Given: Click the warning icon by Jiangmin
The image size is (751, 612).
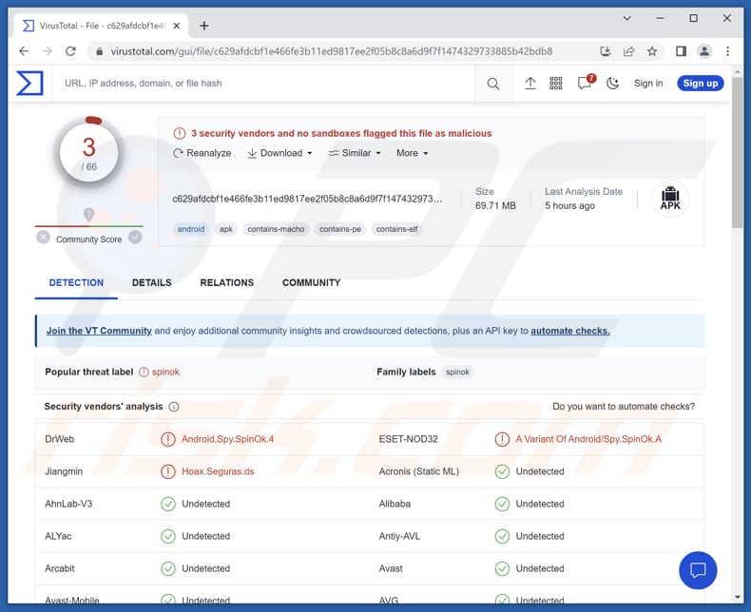Looking at the screenshot, I should tap(167, 471).
